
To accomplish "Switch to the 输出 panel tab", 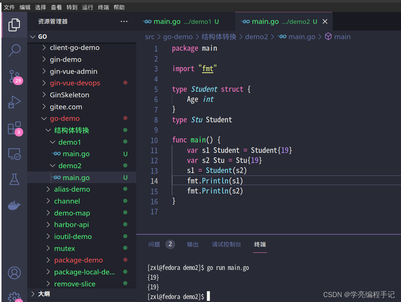I will 193,244.
